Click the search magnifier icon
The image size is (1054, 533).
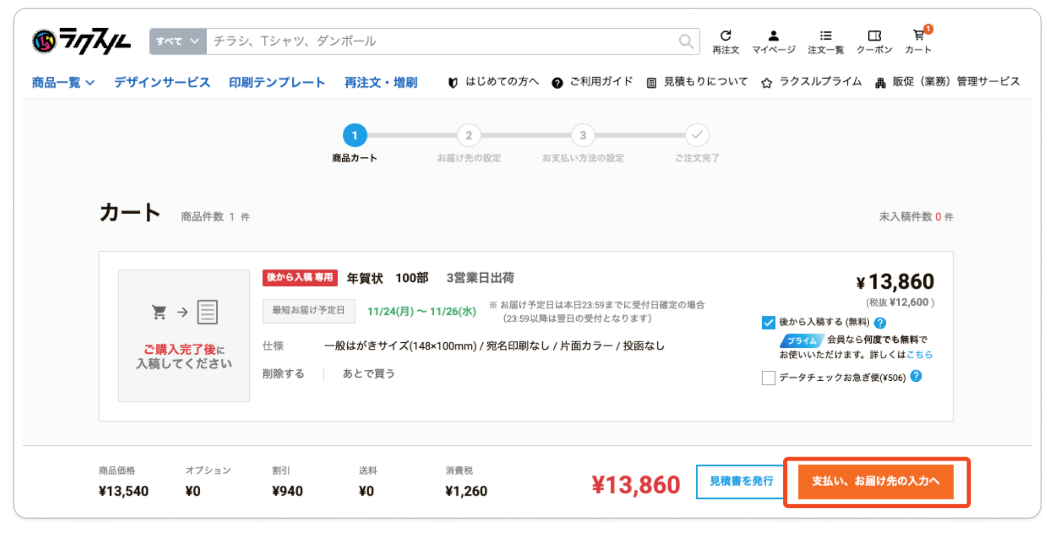point(686,41)
